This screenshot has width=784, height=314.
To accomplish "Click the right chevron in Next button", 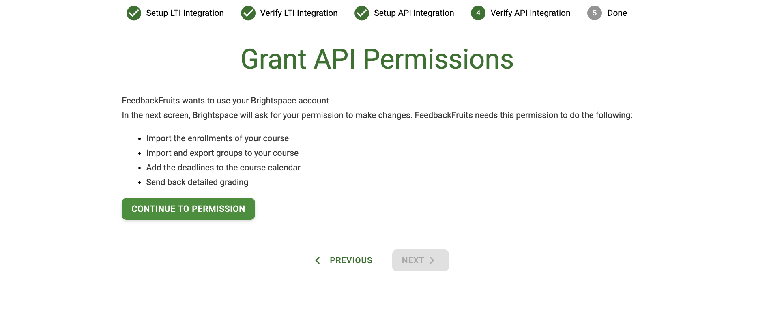I will pyautogui.click(x=432, y=260).
